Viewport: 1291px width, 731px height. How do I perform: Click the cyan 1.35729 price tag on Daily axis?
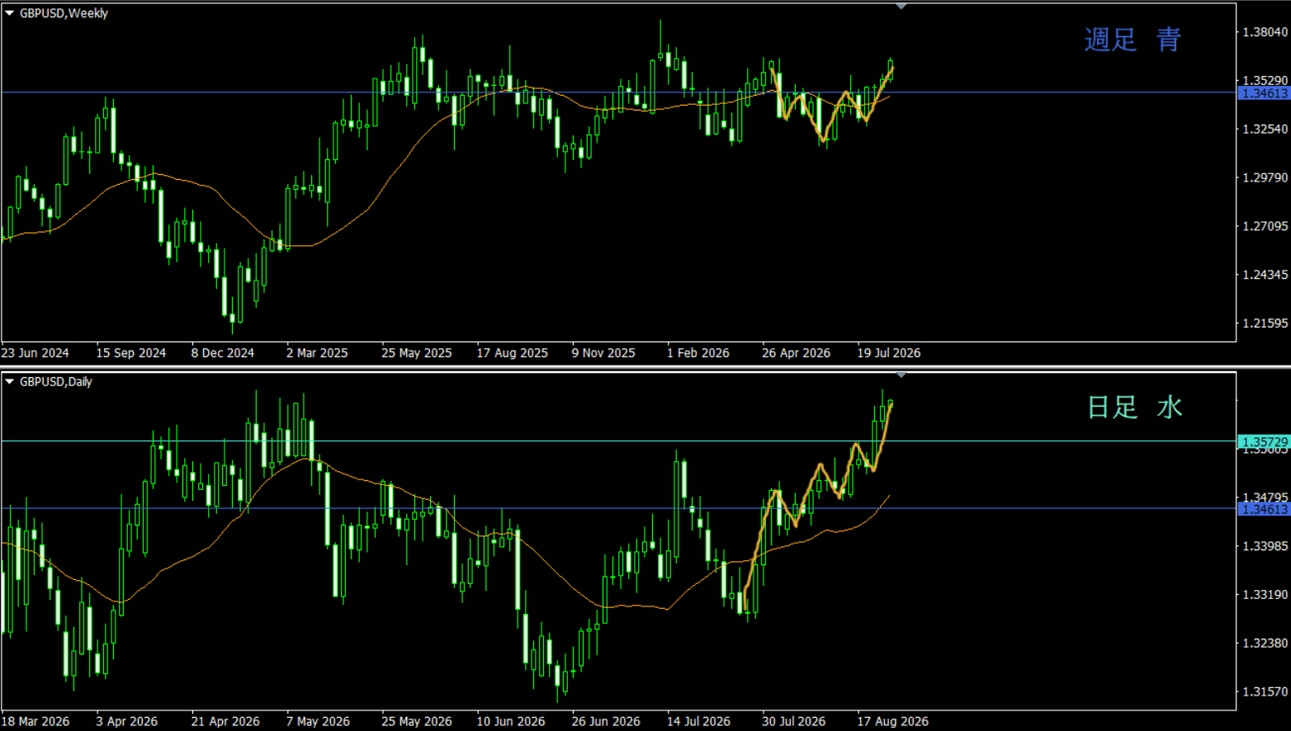pyautogui.click(x=1264, y=442)
